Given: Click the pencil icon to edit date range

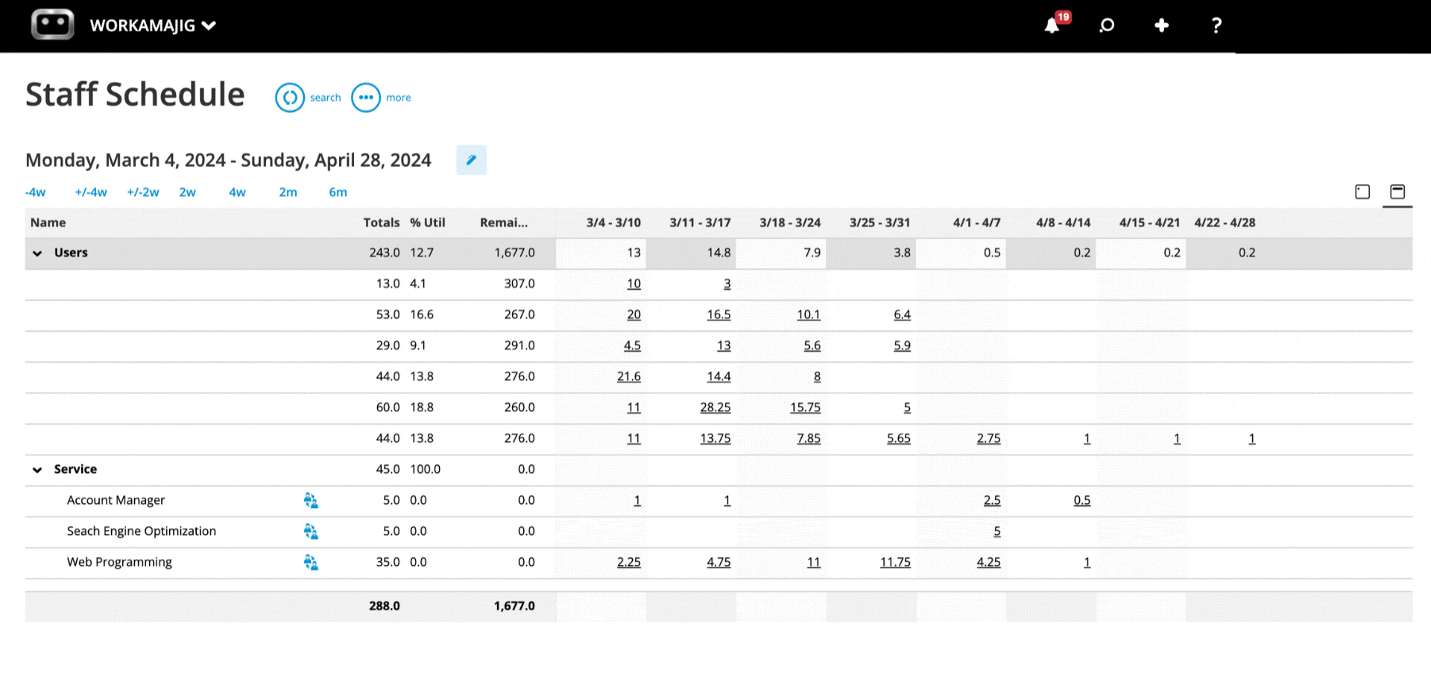Looking at the screenshot, I should [x=471, y=160].
